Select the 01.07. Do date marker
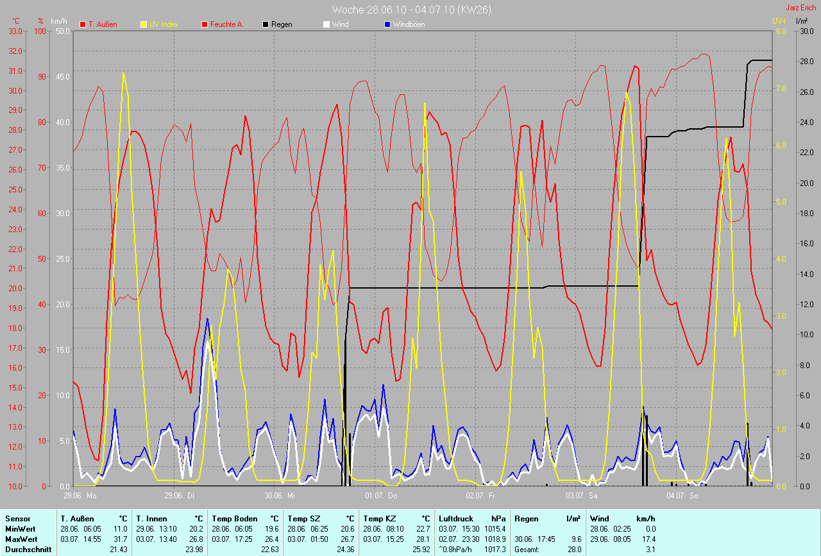 click(x=381, y=496)
